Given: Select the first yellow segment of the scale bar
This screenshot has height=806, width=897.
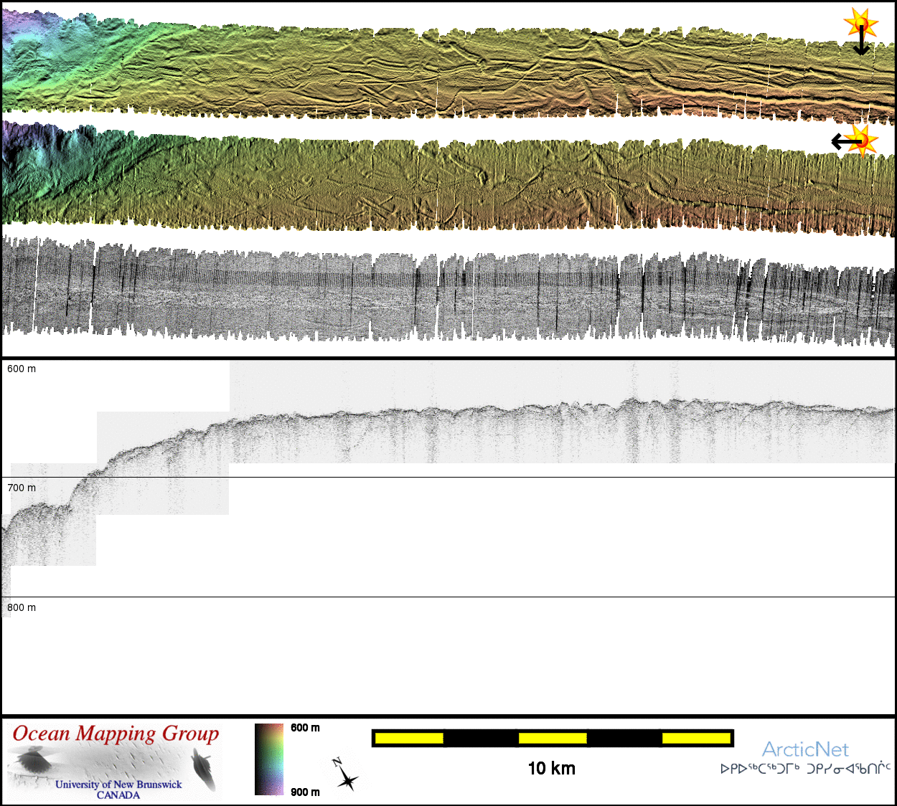Looking at the screenshot, I should [409, 738].
